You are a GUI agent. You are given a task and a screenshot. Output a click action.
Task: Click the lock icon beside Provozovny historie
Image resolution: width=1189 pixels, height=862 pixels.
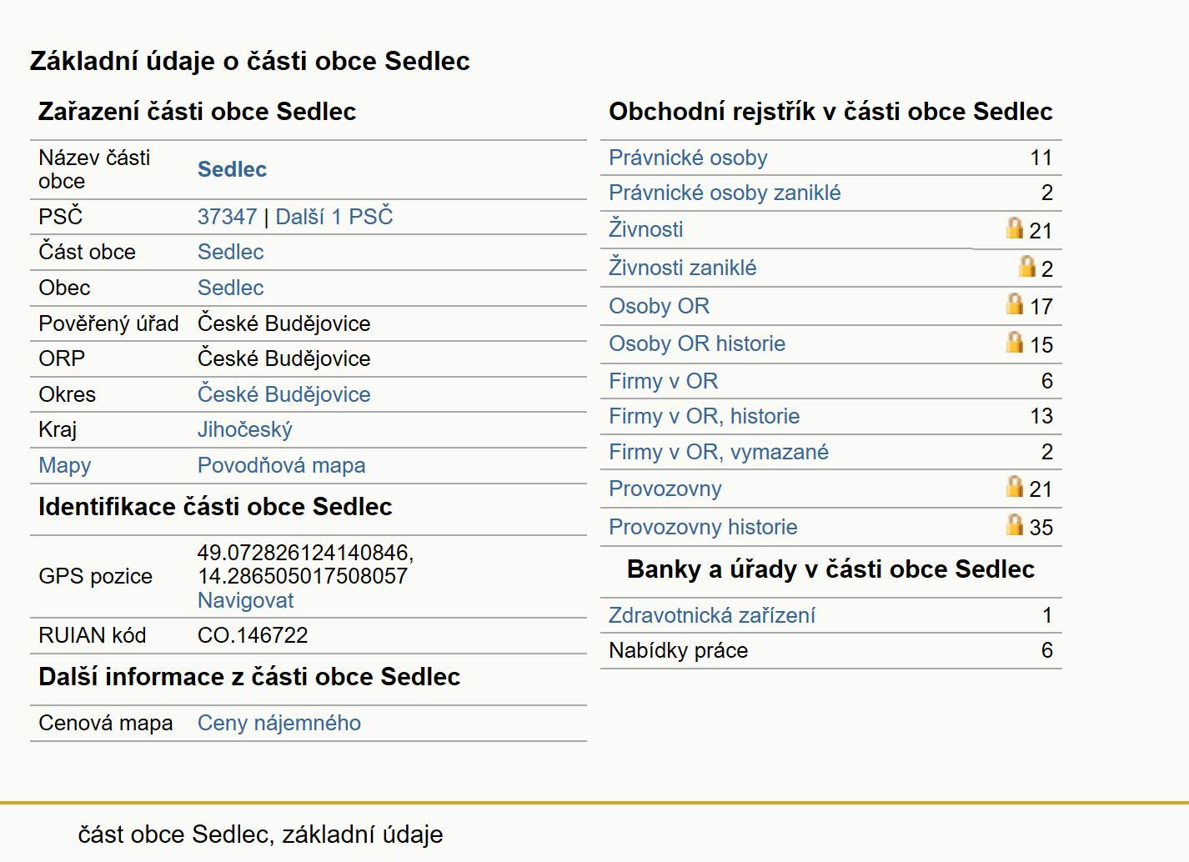[1014, 524]
